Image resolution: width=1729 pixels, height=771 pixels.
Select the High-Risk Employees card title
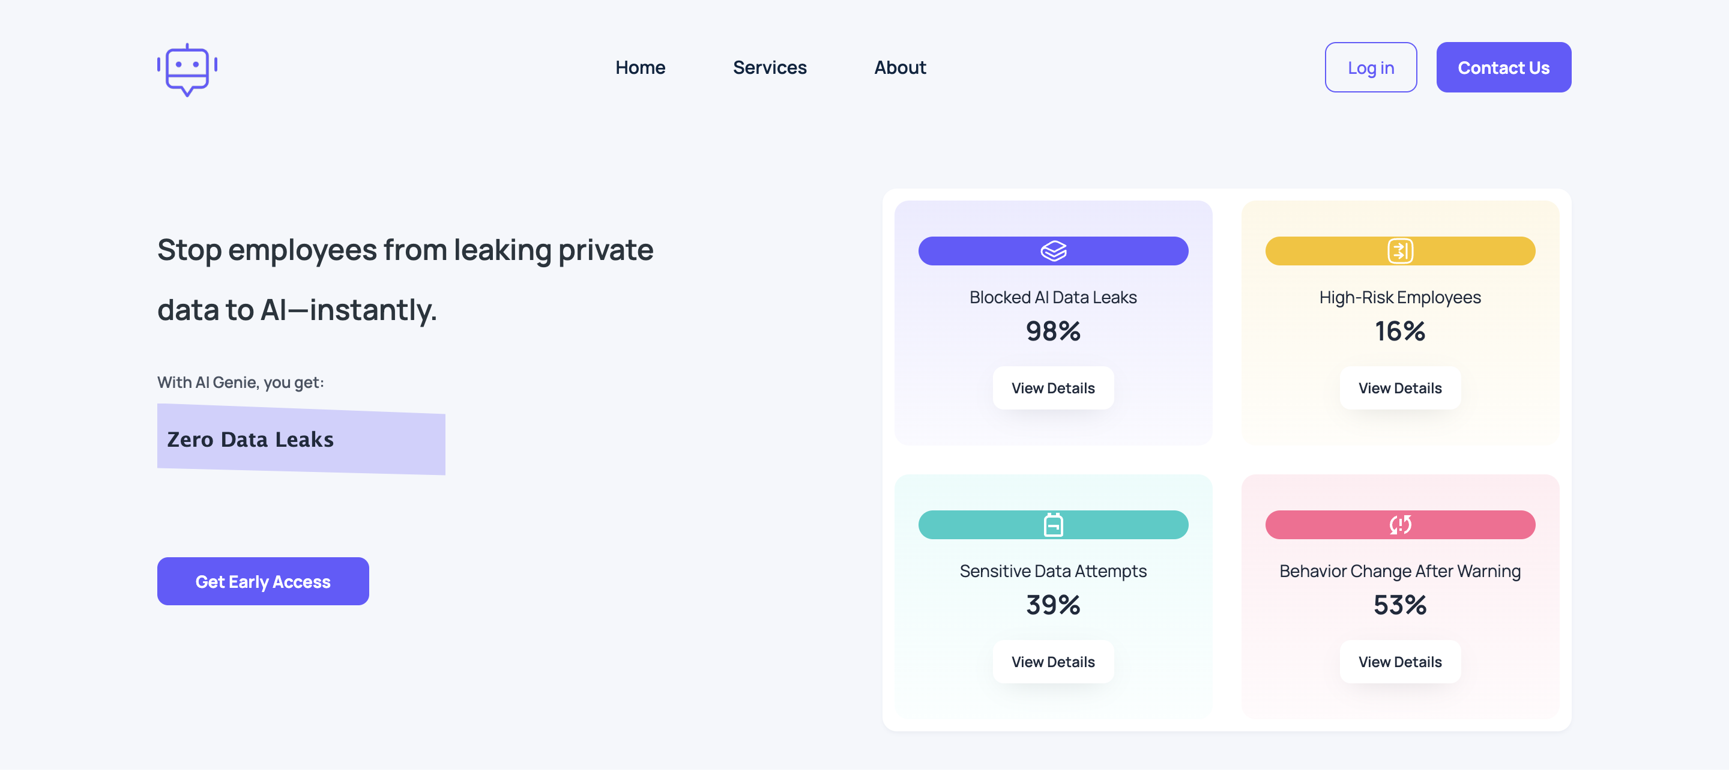pyautogui.click(x=1399, y=297)
